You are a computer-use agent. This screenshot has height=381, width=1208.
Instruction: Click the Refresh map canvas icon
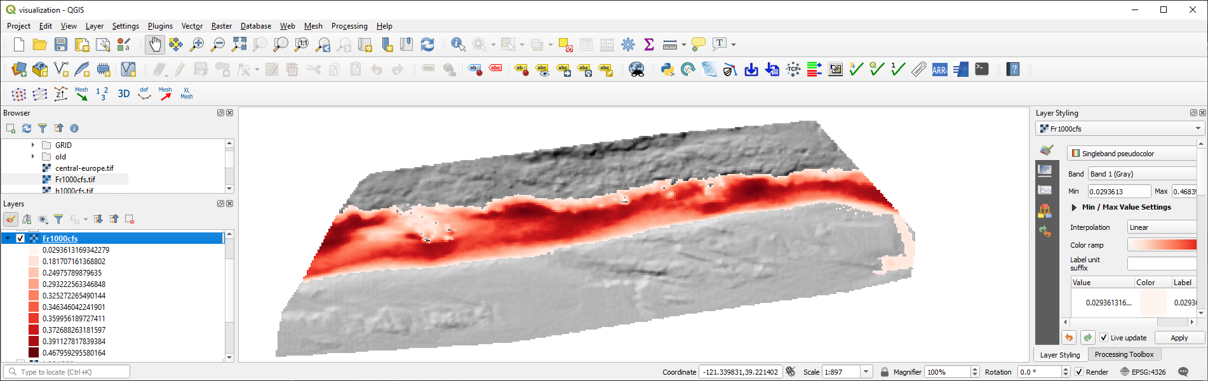pyautogui.click(x=427, y=44)
